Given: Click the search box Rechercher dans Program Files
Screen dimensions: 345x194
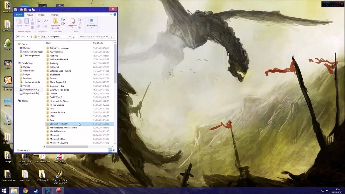Looking at the screenshot, I should click(96, 37).
